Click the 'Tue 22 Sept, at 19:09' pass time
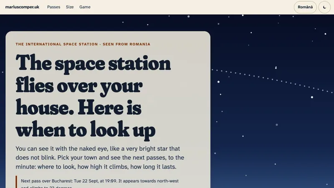The image size is (334, 188). point(95,181)
